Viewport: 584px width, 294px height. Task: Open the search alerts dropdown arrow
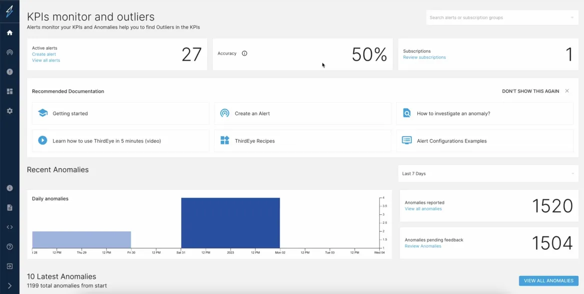tap(572, 18)
